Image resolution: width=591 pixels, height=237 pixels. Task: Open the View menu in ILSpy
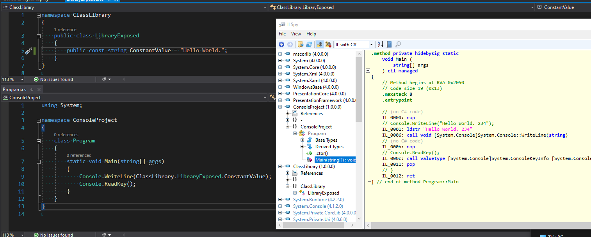click(296, 34)
